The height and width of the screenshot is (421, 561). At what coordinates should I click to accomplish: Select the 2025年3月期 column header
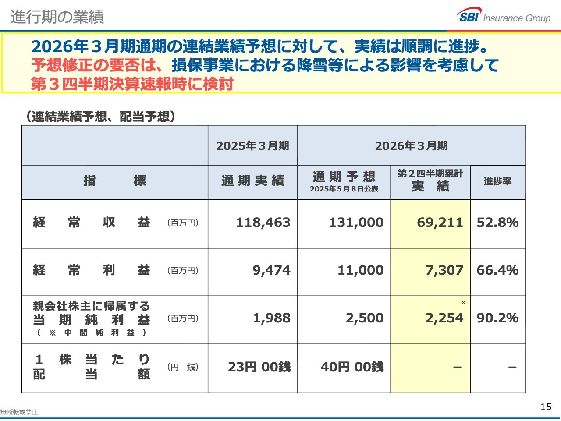coord(252,145)
